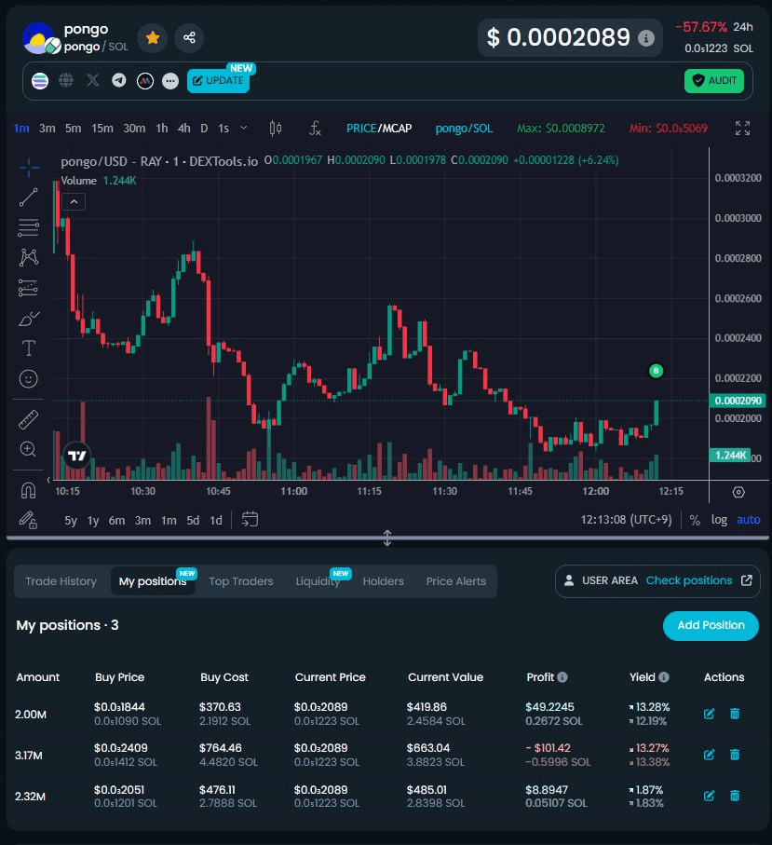Set the chart range to 1d
This screenshot has width=772, height=845.
(x=216, y=520)
